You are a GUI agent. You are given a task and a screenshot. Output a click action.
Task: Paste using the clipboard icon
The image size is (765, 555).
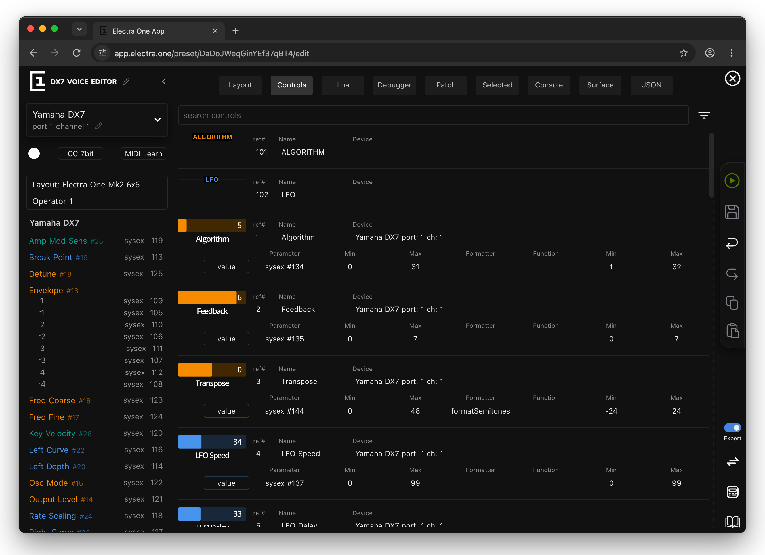(x=732, y=331)
